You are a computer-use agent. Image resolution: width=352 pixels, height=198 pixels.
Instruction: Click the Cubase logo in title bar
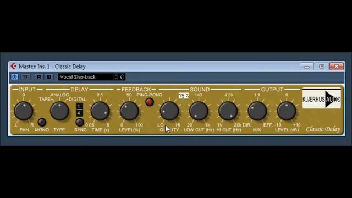[13, 66]
